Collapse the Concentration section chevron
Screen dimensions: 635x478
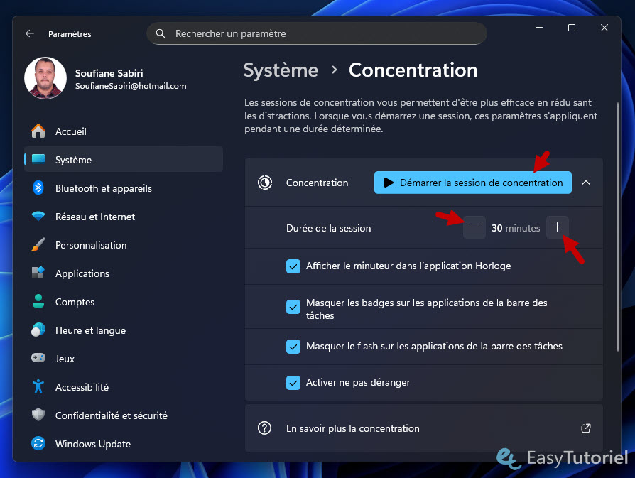pyautogui.click(x=586, y=183)
